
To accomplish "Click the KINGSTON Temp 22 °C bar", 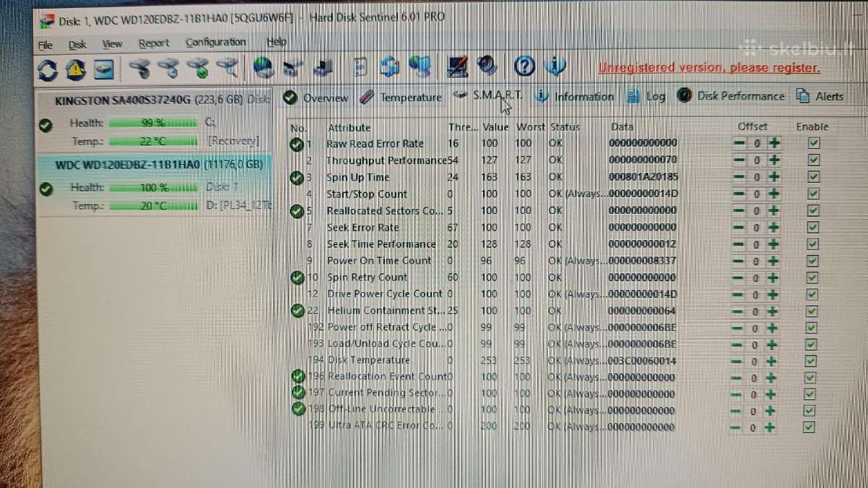I will (x=154, y=142).
